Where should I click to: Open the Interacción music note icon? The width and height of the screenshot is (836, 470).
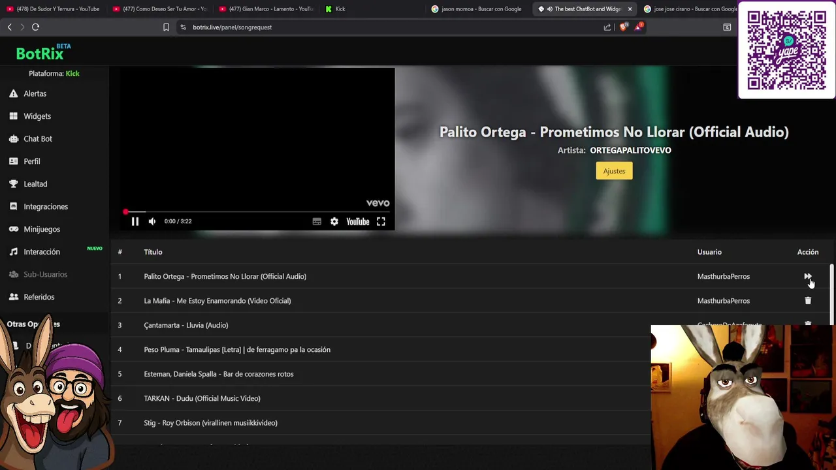pyautogui.click(x=13, y=251)
